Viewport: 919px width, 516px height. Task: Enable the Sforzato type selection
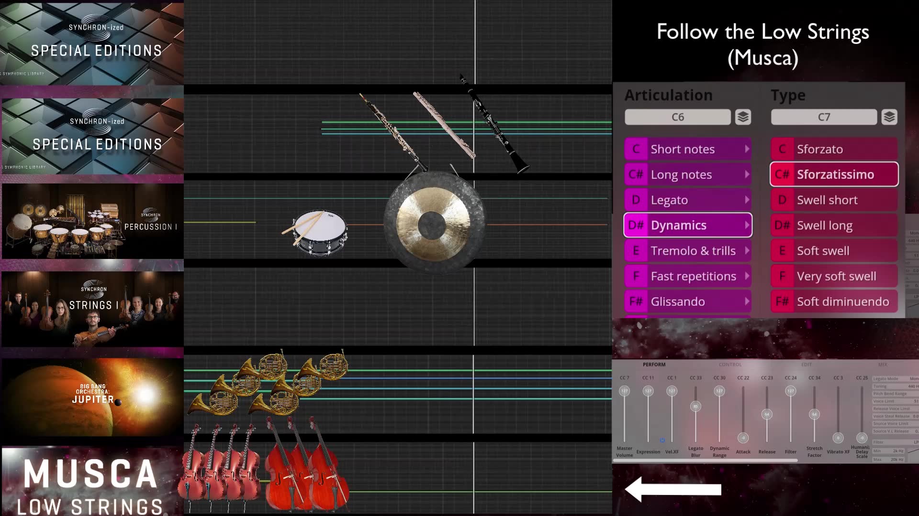click(834, 149)
